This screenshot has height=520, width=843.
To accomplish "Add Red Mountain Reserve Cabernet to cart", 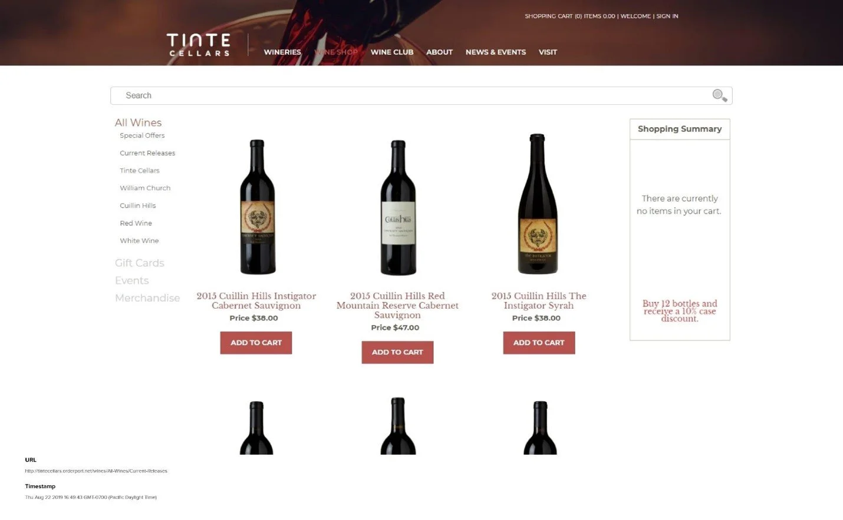I will coord(397,352).
